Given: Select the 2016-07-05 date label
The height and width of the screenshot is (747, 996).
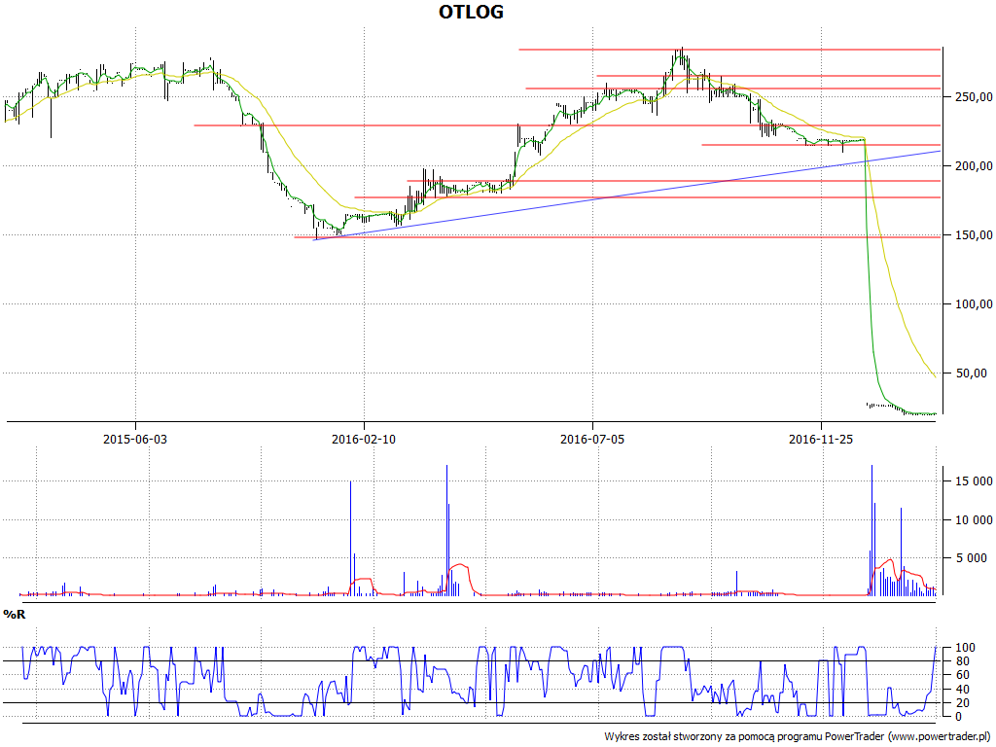Looking at the screenshot, I should pyautogui.click(x=592, y=439).
